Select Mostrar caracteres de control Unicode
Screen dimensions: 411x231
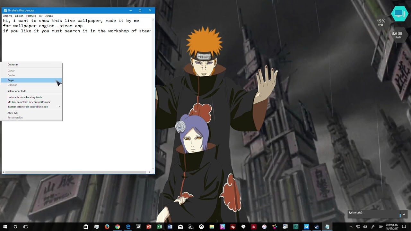pyautogui.click(x=31, y=102)
